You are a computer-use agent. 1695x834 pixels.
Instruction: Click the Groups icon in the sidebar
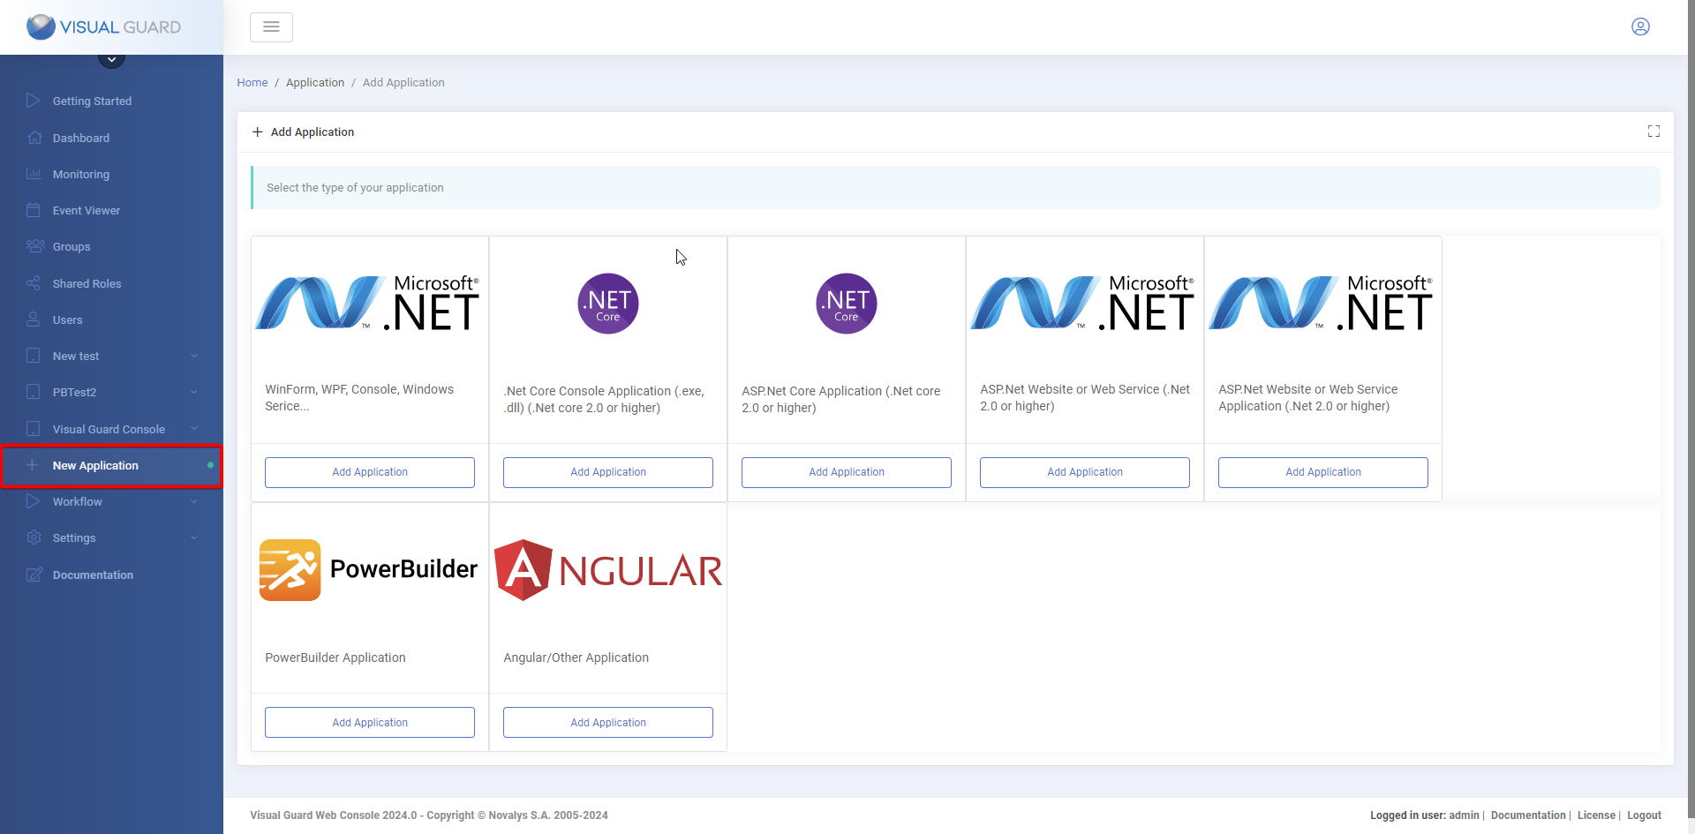click(x=34, y=246)
